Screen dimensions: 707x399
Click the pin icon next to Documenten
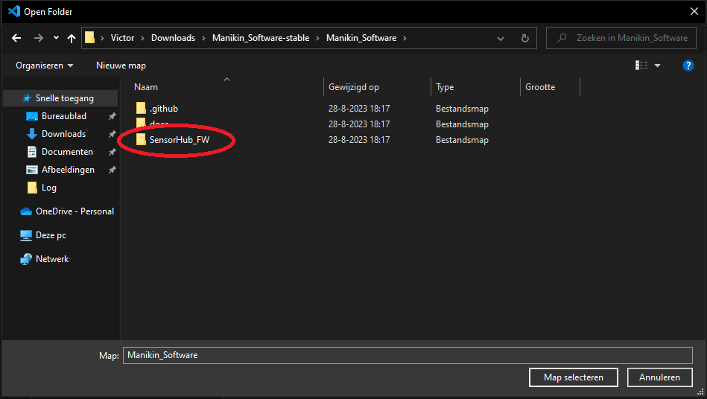112,152
